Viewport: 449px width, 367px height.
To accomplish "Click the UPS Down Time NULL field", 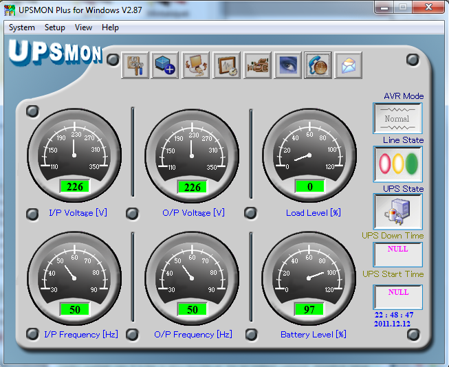I will pyautogui.click(x=397, y=254).
